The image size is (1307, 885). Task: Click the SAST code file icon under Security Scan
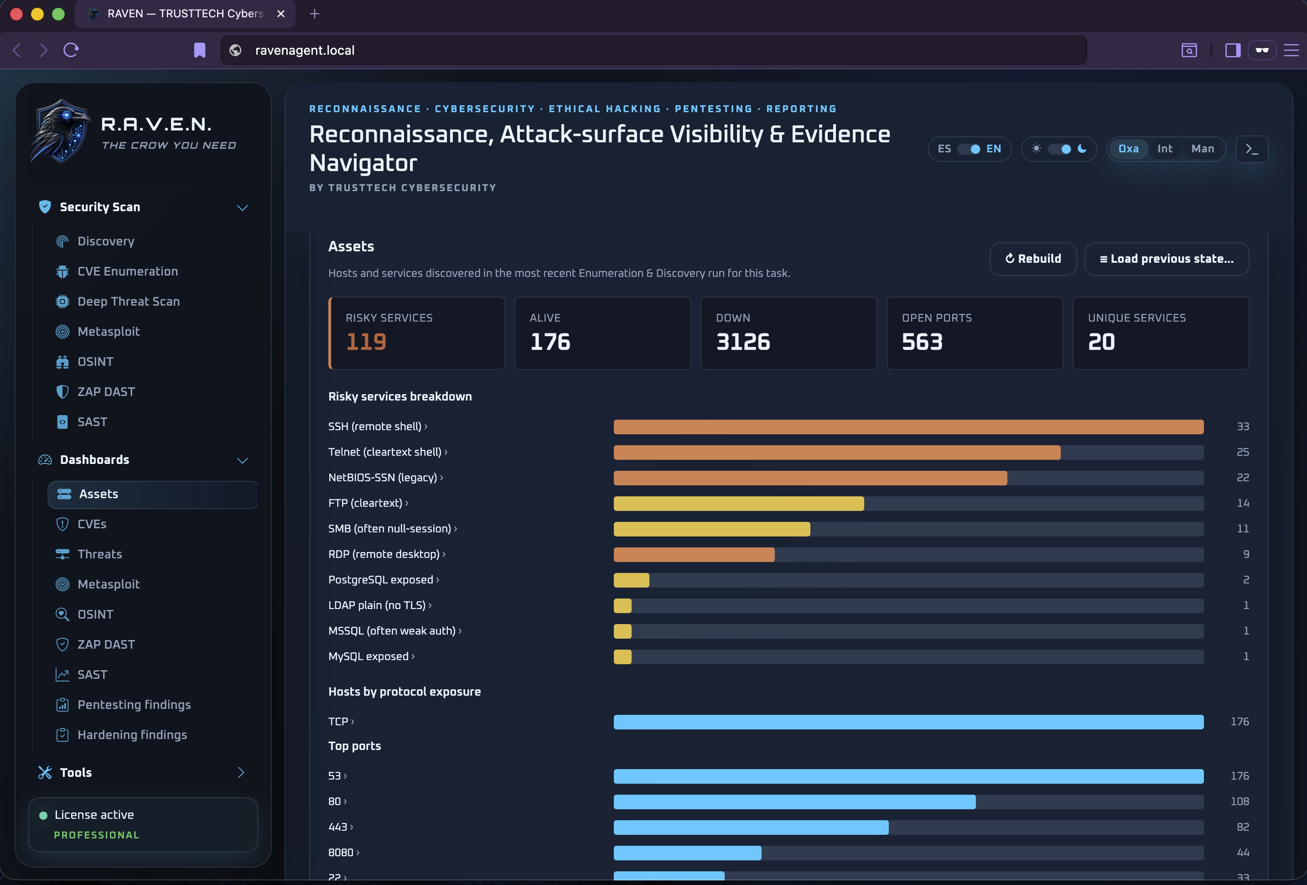pyautogui.click(x=62, y=422)
